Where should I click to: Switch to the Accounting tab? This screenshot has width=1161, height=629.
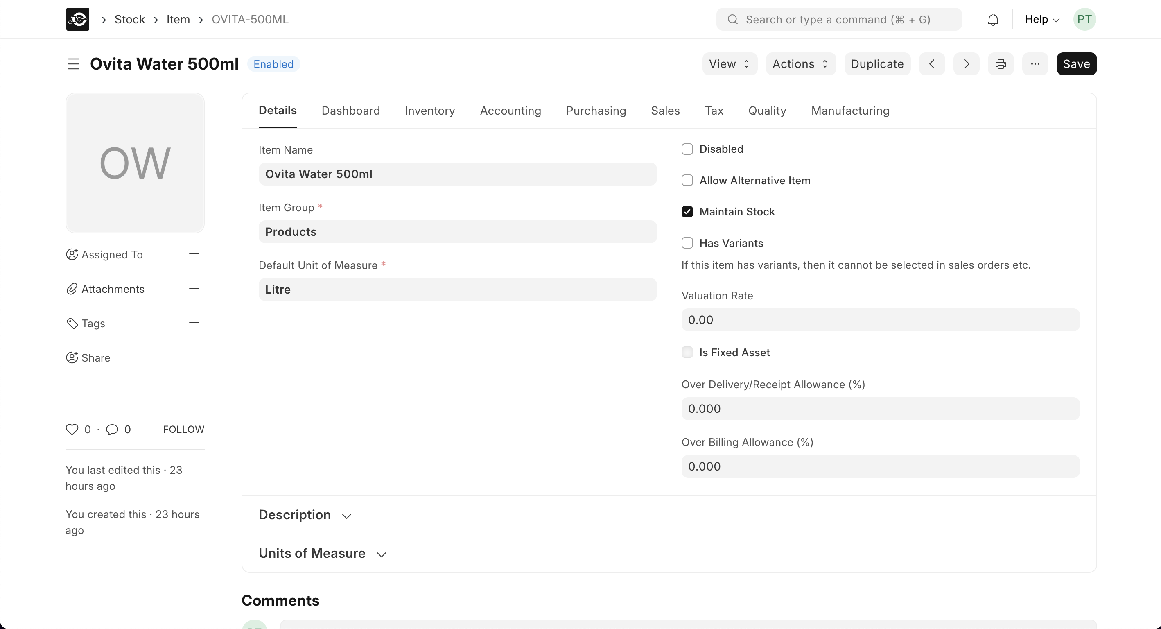coord(510,111)
